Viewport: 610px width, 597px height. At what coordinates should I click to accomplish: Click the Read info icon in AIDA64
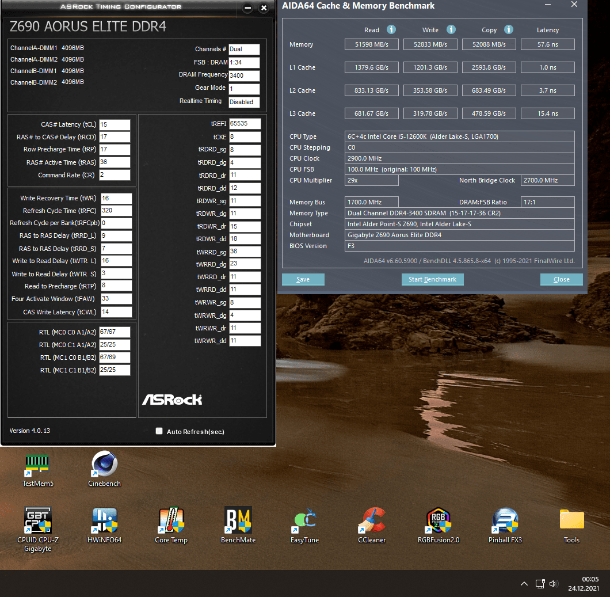(x=391, y=29)
